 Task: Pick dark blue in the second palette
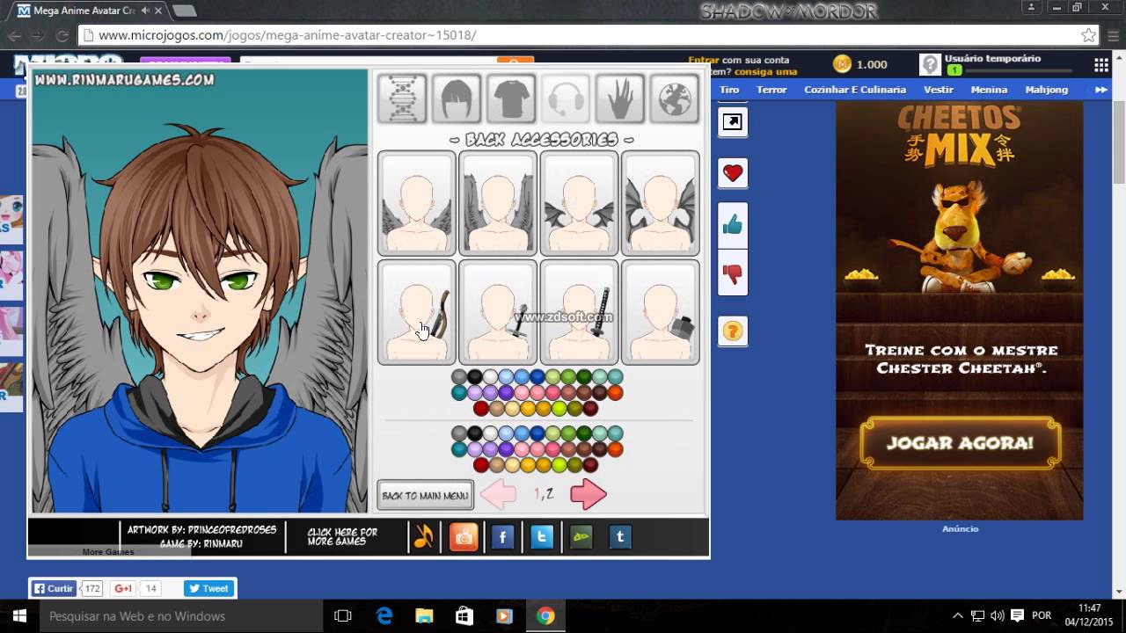coord(537,433)
